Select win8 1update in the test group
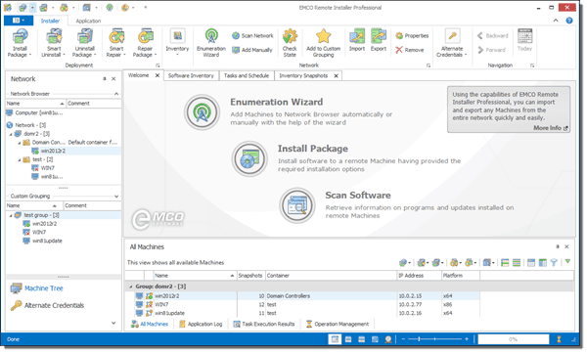The image size is (587, 353). tap(47, 242)
